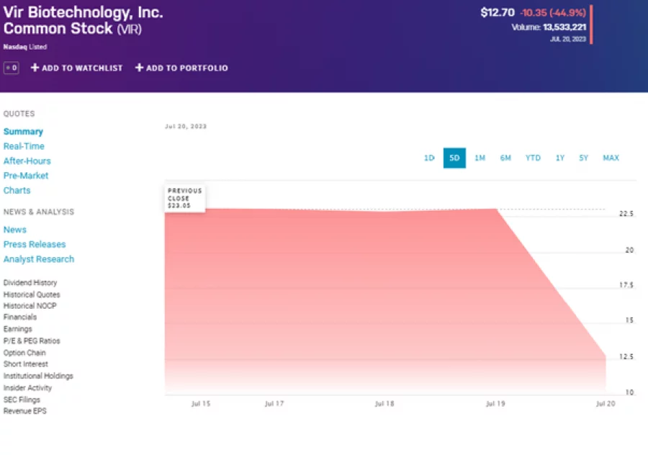This screenshot has height=455, width=648.
Task: Switch to the MAX range tab
Action: (611, 158)
